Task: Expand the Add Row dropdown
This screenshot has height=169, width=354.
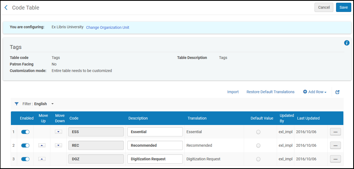Action: pyautogui.click(x=315, y=92)
